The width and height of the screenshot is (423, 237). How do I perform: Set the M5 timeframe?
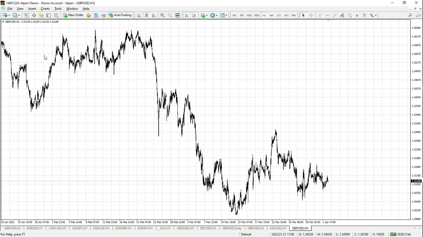[242, 15]
